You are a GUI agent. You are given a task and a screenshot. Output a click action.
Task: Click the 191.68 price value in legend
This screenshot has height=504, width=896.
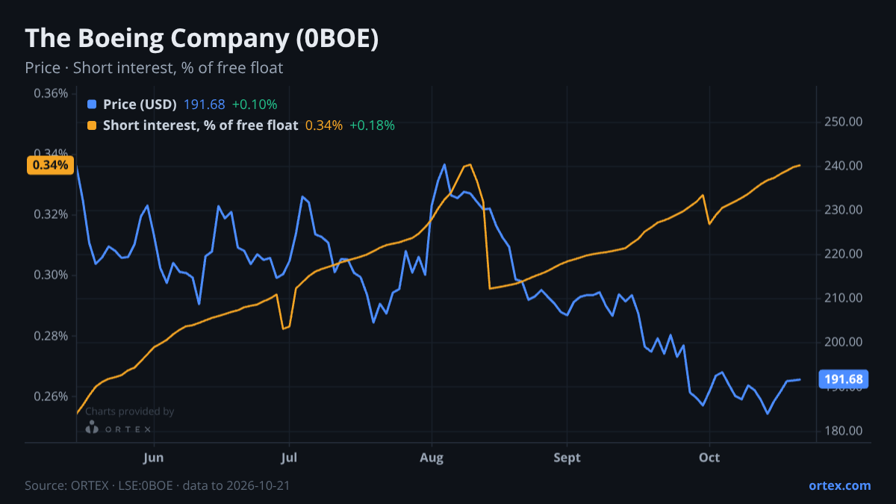(204, 105)
